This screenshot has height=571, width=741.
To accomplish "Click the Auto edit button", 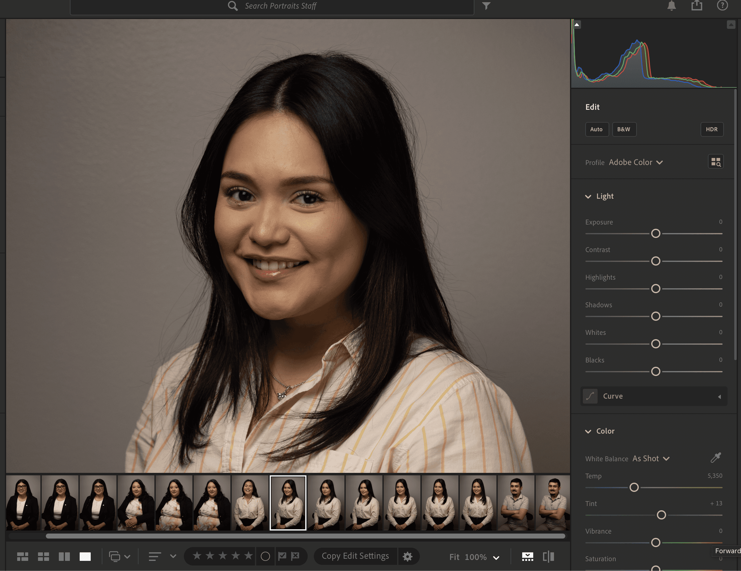I will click(x=596, y=129).
